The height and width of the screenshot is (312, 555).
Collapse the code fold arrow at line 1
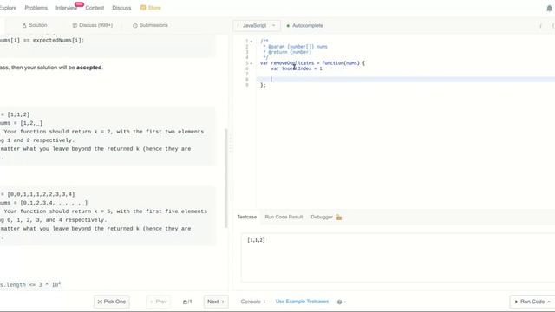coord(251,42)
